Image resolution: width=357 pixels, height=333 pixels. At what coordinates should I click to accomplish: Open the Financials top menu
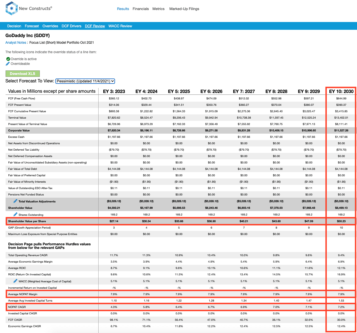[x=141, y=9]
